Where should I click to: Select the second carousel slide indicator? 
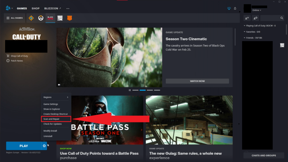tap(143, 90)
